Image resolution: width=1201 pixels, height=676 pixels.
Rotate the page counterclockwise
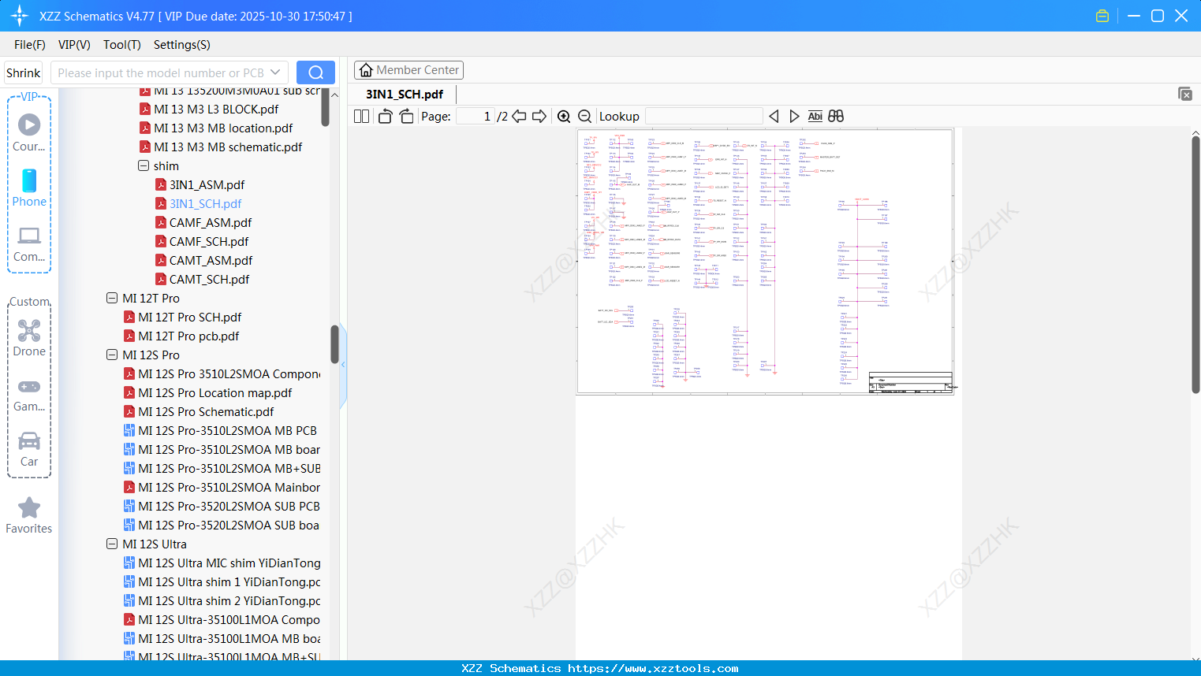[x=385, y=117]
